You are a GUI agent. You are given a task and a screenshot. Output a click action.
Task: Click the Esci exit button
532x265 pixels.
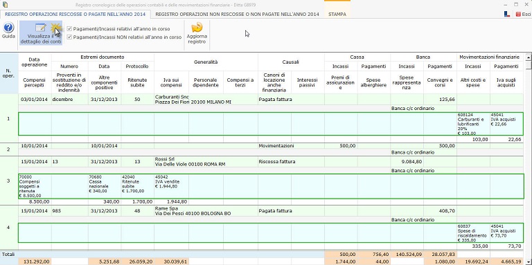pos(523,15)
